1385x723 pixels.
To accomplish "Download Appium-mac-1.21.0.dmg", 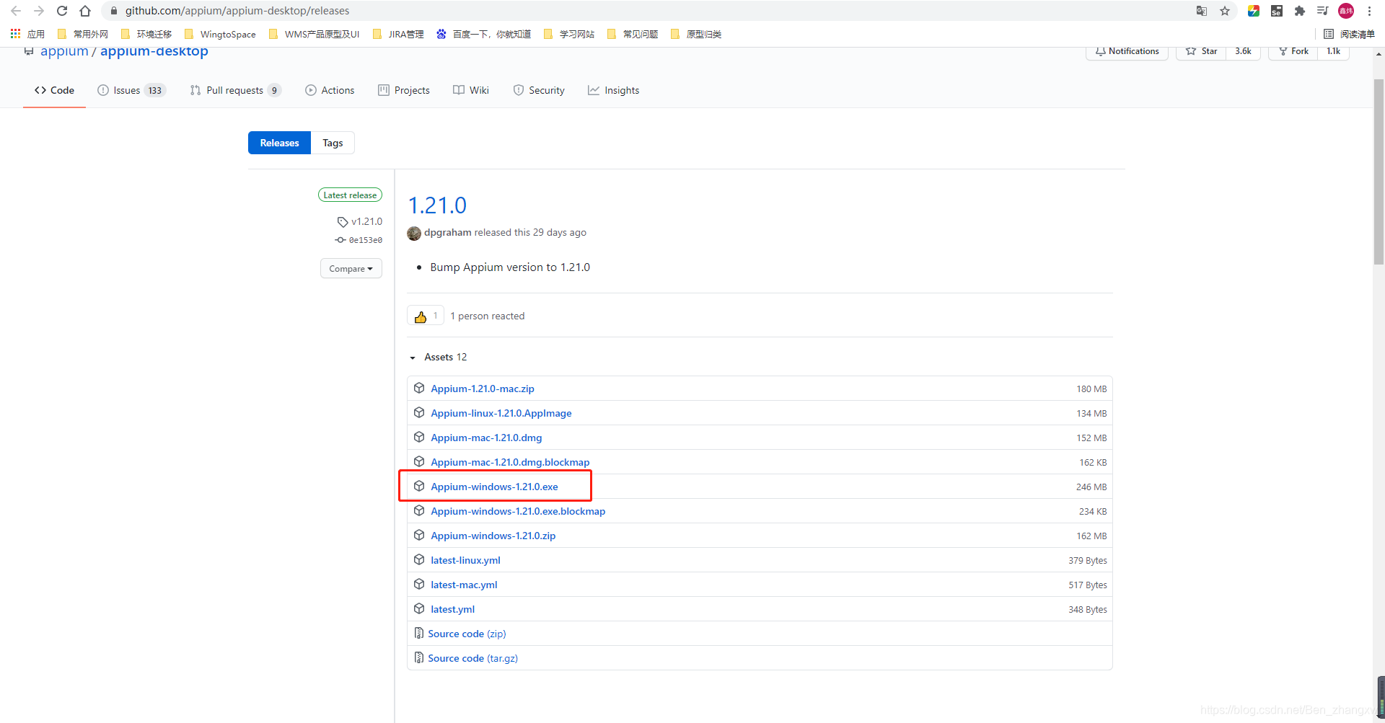I will (x=486, y=438).
